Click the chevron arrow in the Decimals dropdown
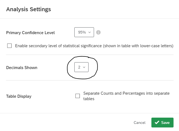Viewport: 179px width, 131px height. [x=84, y=67]
